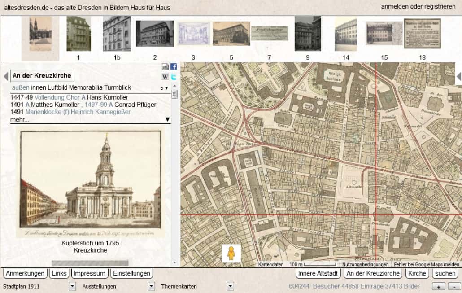Viewport: 462px width, 293px height.
Task: Click the Kartendaten label on map
Action: coord(270,264)
